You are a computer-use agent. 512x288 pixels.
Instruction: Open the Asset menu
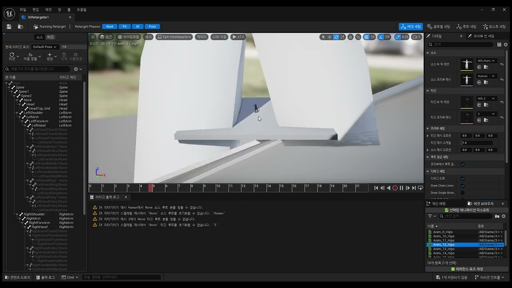point(48,9)
